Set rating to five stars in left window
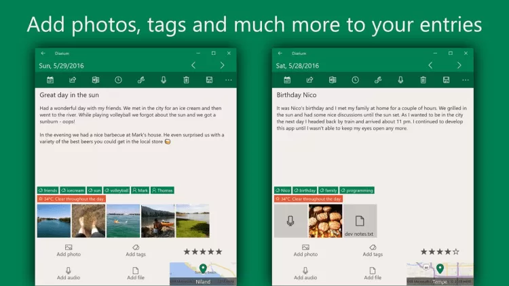Screen dimensions: 509x286 point(219,251)
